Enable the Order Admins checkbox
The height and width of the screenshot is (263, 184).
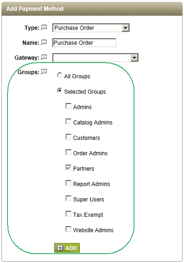(x=68, y=152)
